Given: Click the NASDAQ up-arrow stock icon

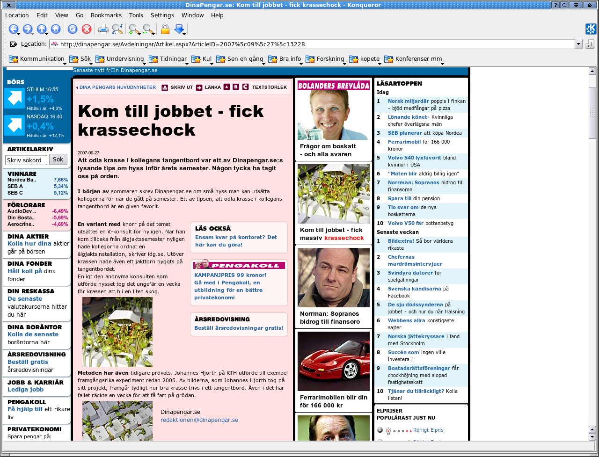Looking at the screenshot, I should coord(14,125).
